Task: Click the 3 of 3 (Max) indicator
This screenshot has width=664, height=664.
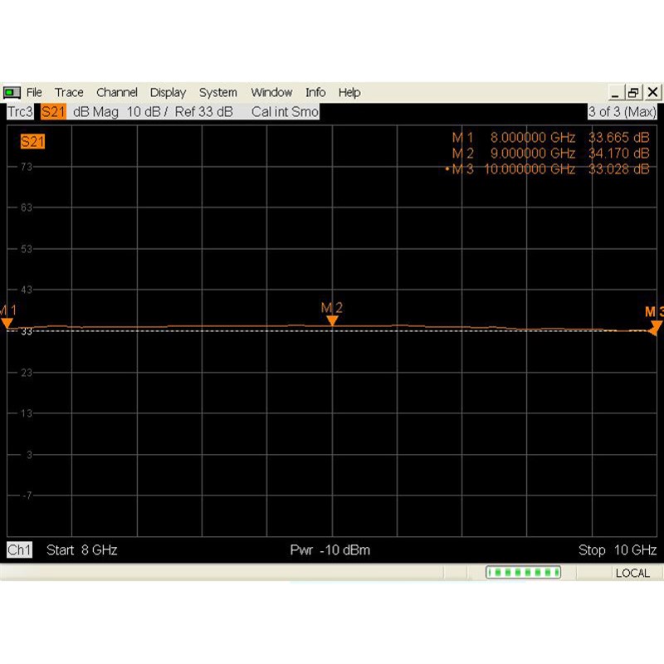Action: pos(622,112)
